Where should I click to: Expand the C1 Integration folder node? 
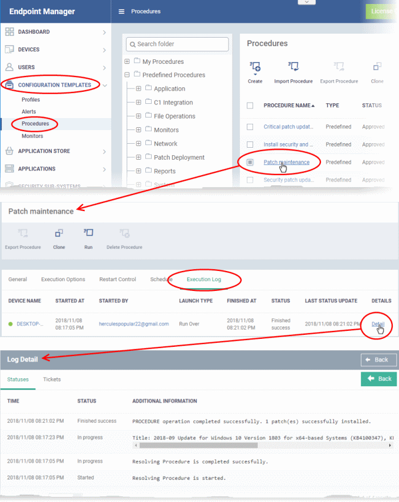[139, 102]
